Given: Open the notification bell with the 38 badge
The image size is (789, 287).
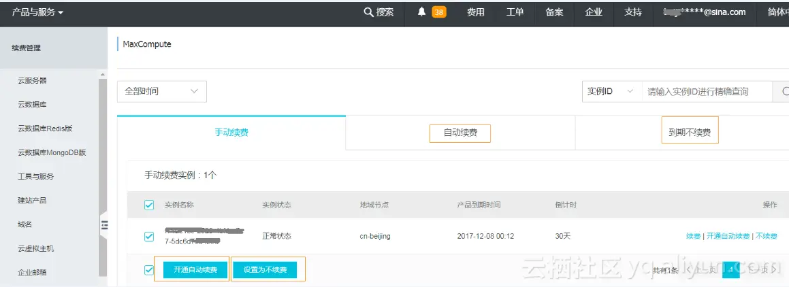Looking at the screenshot, I should click(421, 12).
